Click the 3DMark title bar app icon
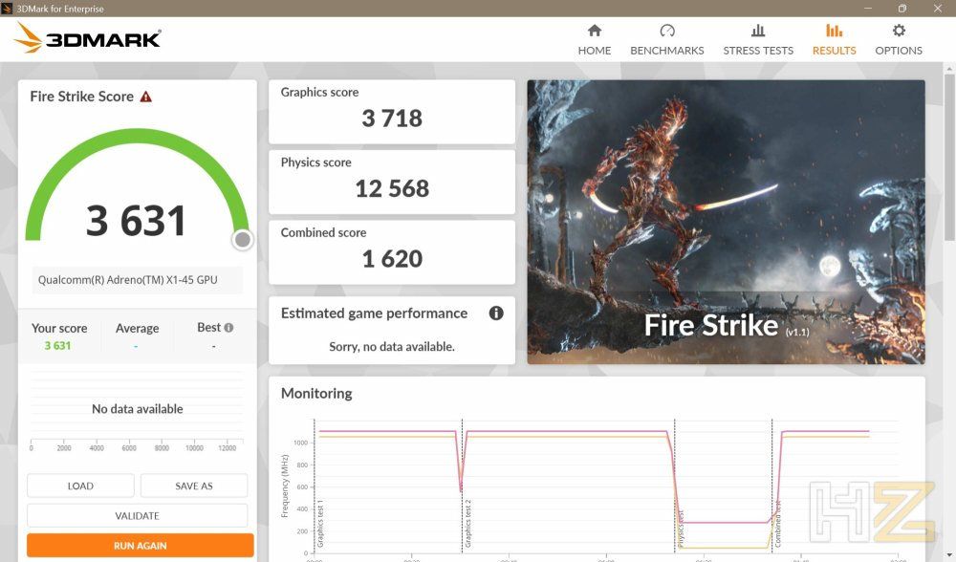The width and height of the screenshot is (956, 562). pyautogui.click(x=7, y=9)
